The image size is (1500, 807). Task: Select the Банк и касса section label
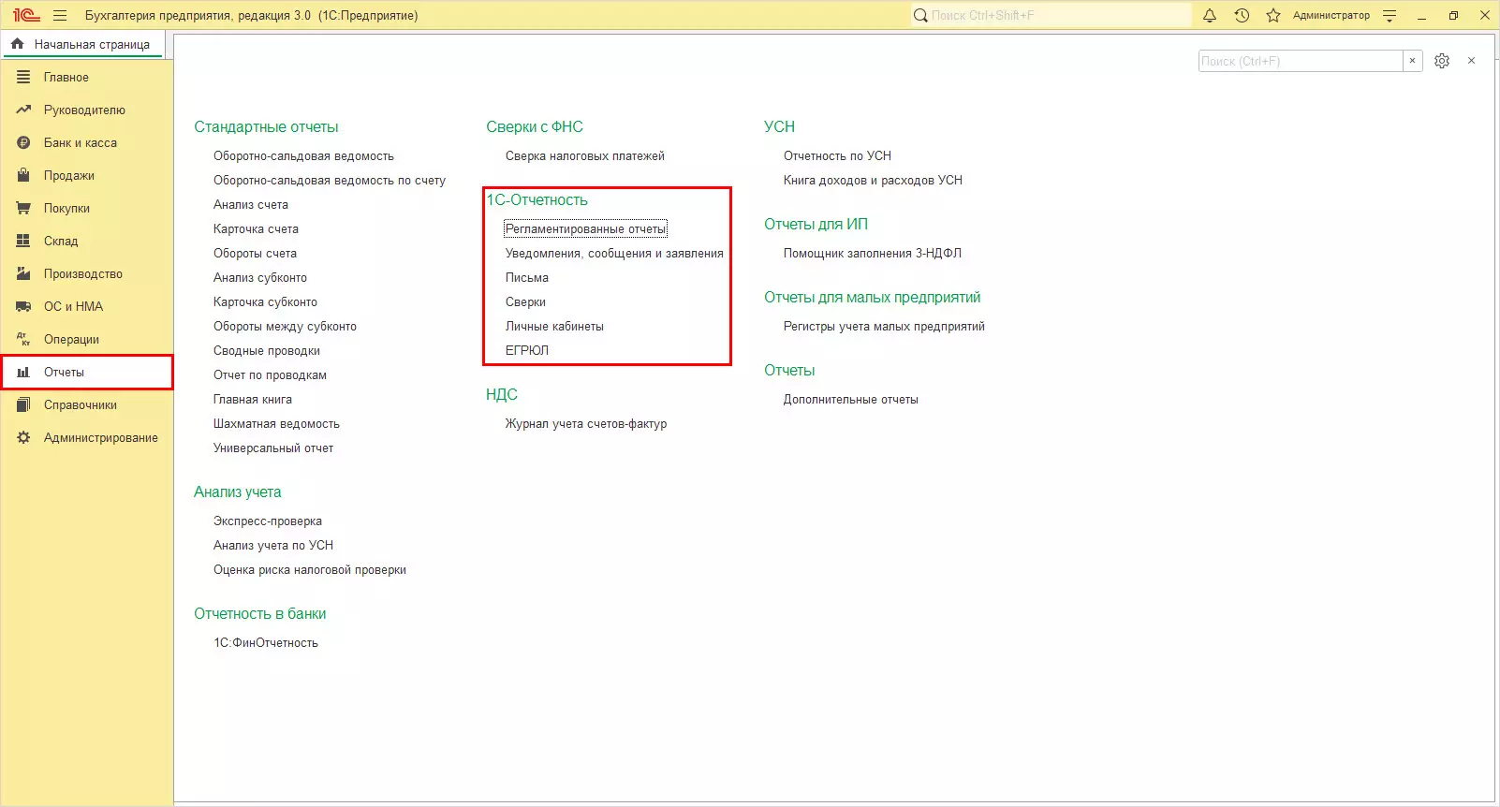tap(81, 143)
